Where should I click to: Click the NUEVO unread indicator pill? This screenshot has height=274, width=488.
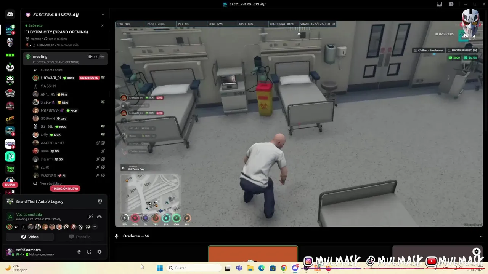tap(10, 185)
